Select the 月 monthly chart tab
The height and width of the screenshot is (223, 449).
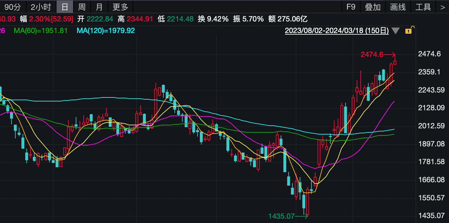pos(99,7)
